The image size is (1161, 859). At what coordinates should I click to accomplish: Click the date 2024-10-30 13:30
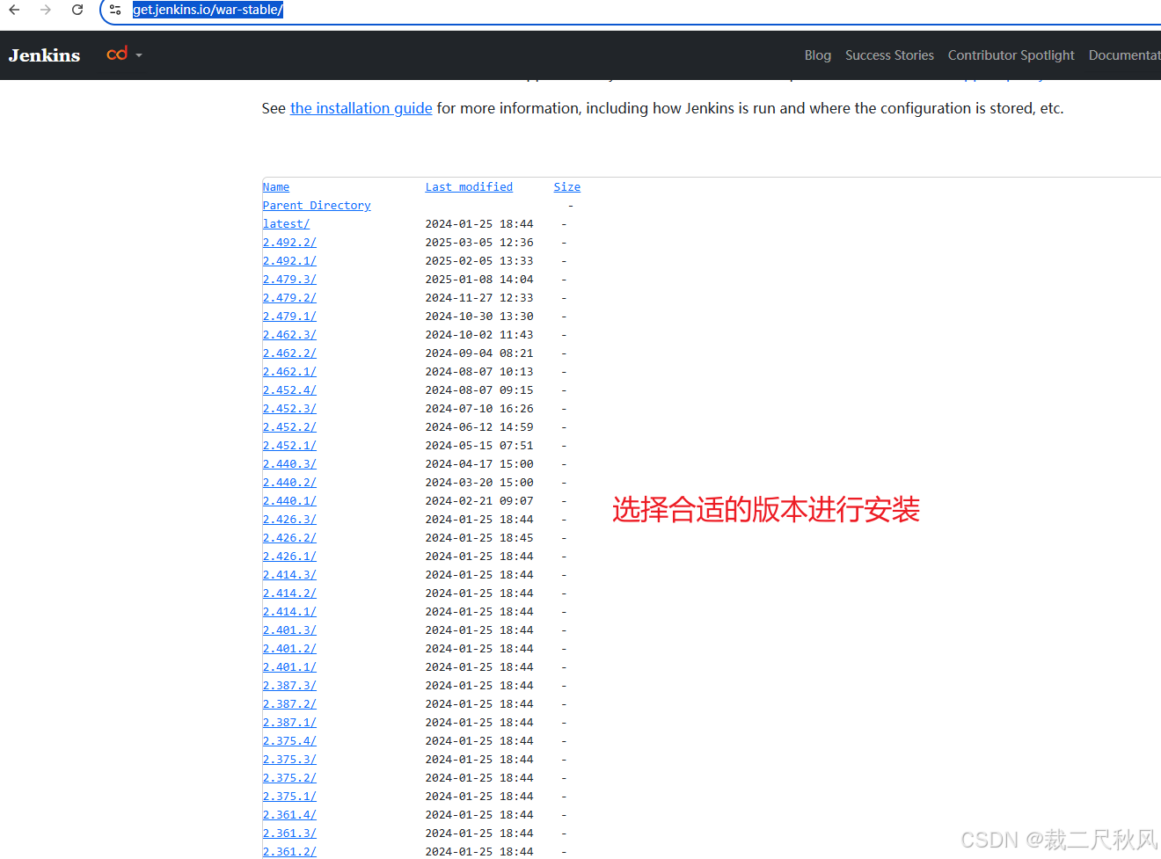click(479, 317)
